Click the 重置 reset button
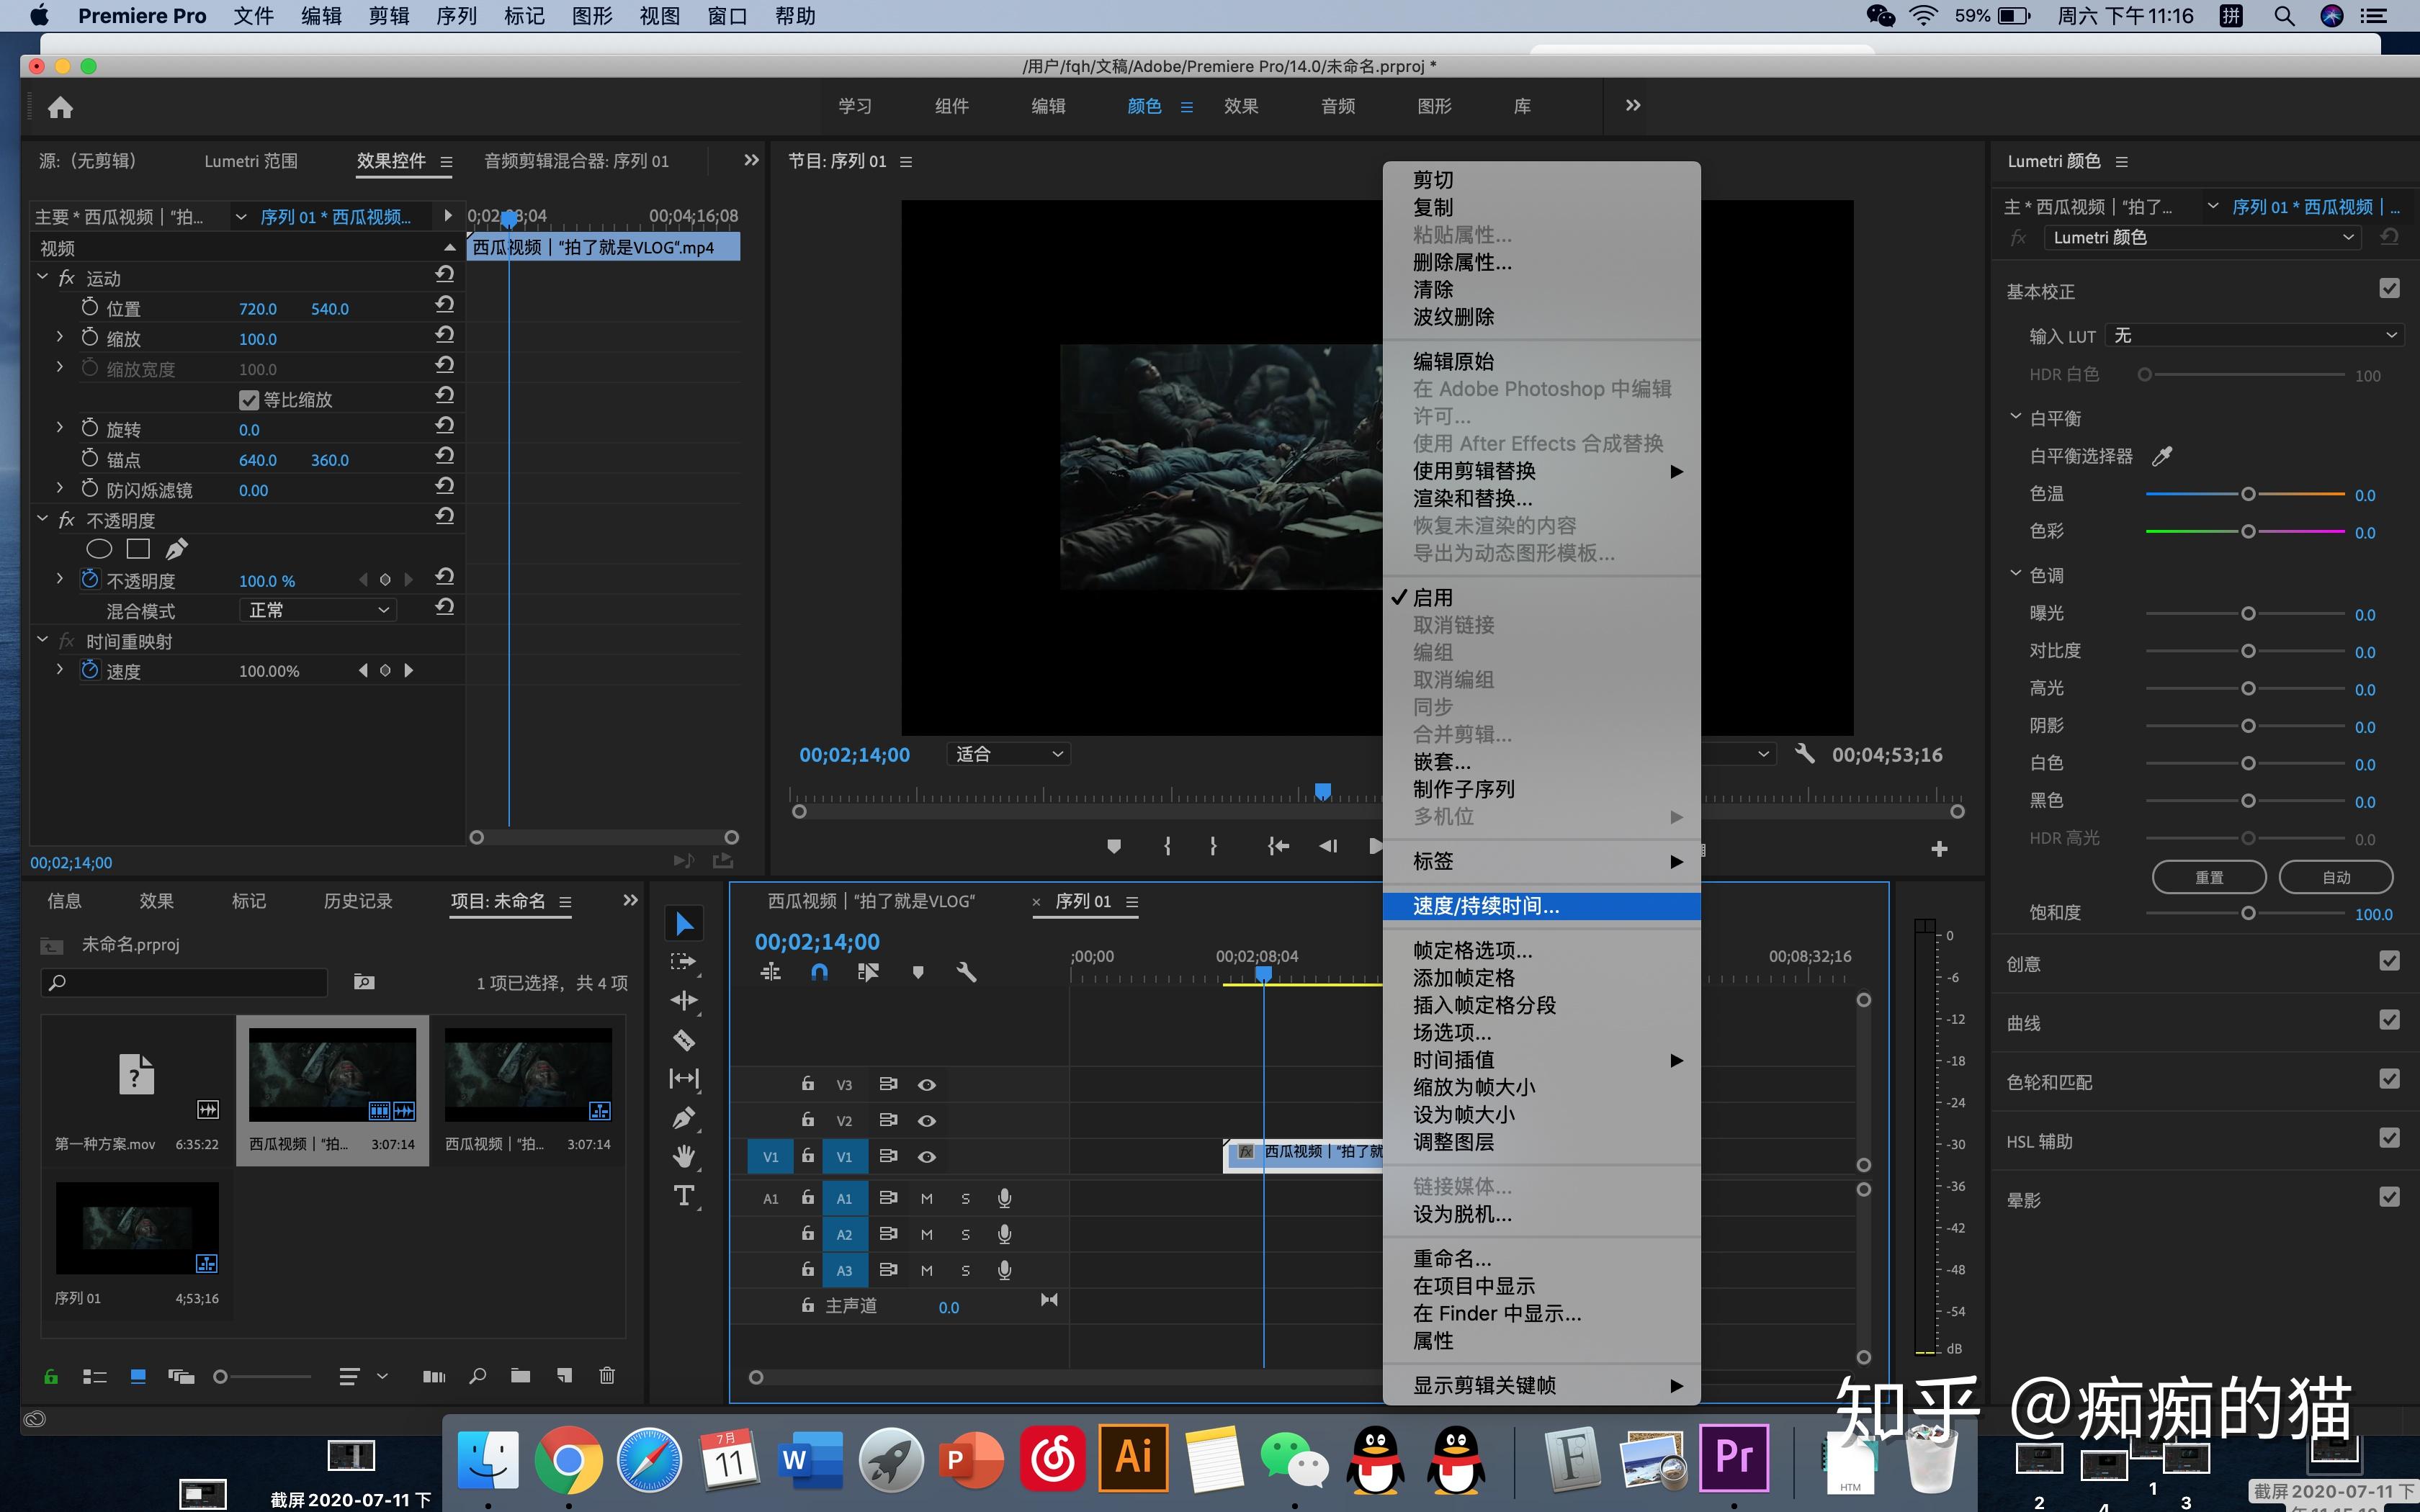2420x1512 pixels. coord(2209,877)
